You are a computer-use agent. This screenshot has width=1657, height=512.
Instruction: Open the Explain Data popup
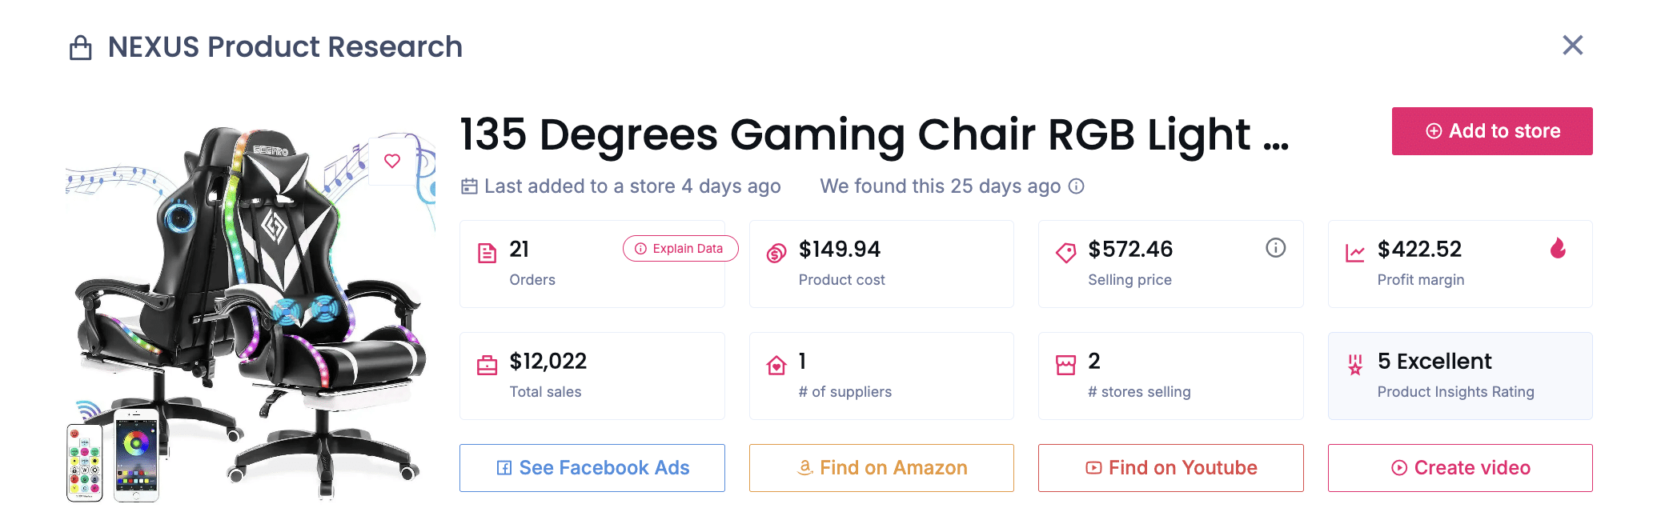680,249
